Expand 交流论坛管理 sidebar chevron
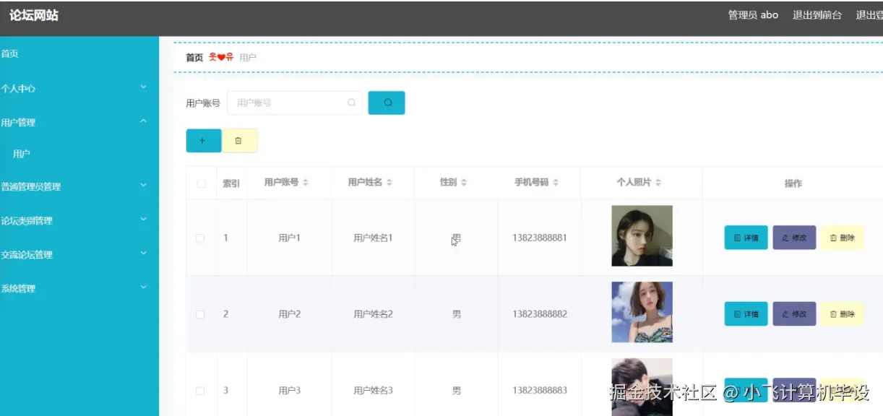Image resolution: width=883 pixels, height=416 pixels. 143,253
